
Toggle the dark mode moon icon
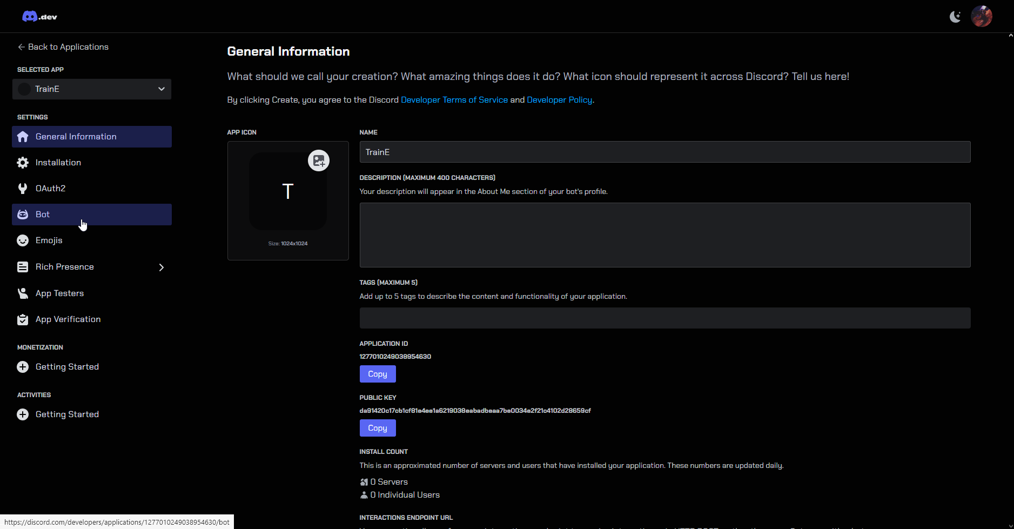tap(955, 17)
